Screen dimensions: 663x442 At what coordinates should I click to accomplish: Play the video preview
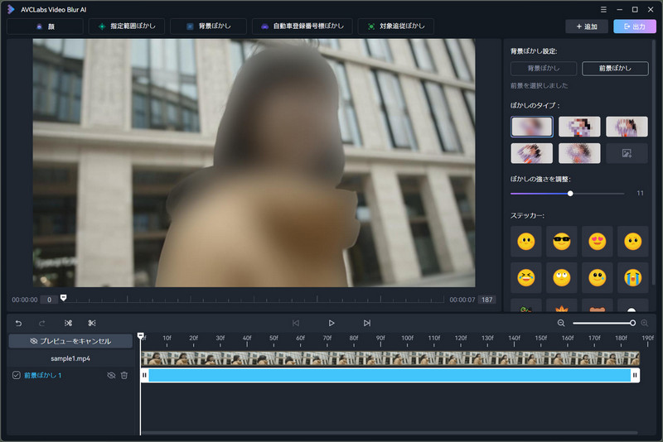331,324
